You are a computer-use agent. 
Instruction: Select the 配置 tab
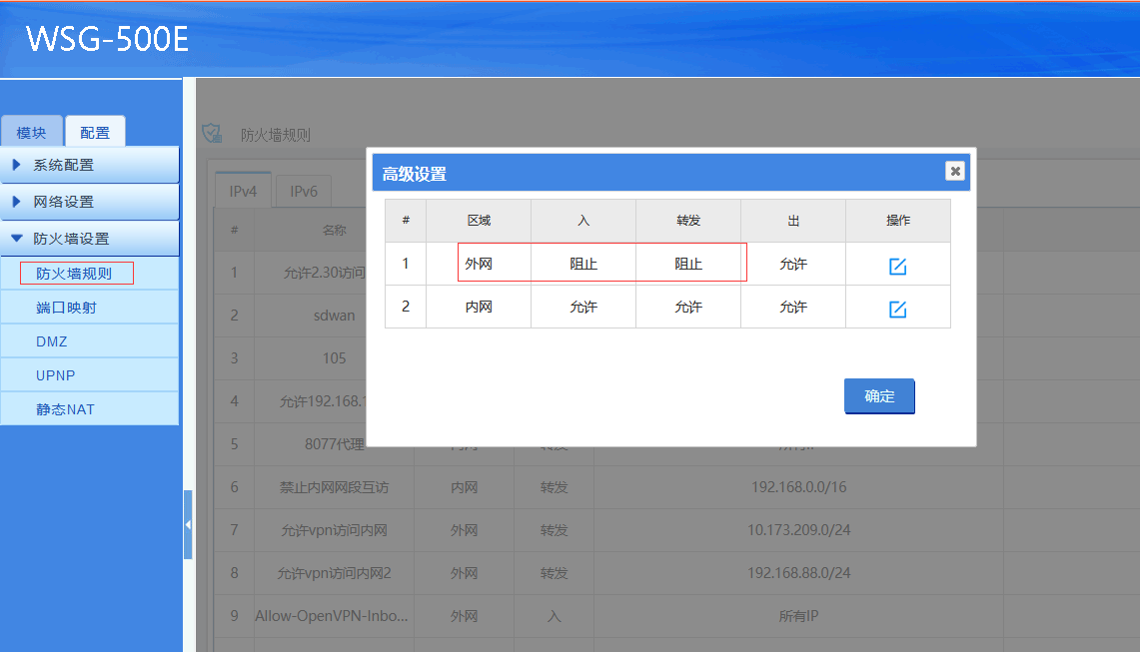point(95,133)
